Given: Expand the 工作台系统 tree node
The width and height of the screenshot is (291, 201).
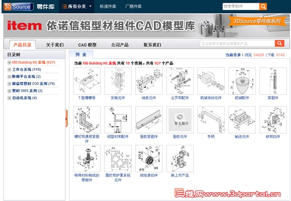Looking at the screenshot, I should pos(9,70).
